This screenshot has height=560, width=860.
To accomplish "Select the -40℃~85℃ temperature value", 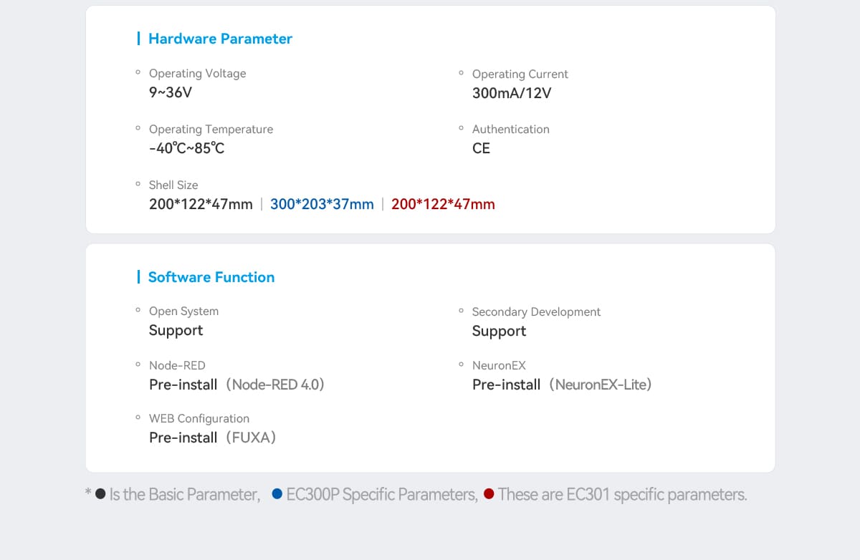I will [186, 148].
